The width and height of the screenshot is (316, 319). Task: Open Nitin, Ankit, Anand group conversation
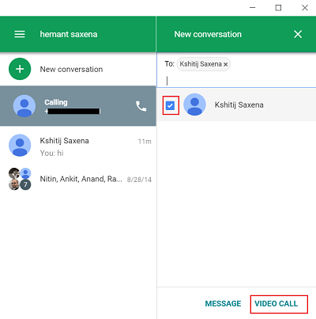click(x=78, y=179)
